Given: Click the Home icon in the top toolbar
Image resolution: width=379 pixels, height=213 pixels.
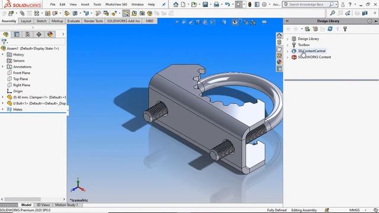Looking at the screenshot, I should (176, 4).
